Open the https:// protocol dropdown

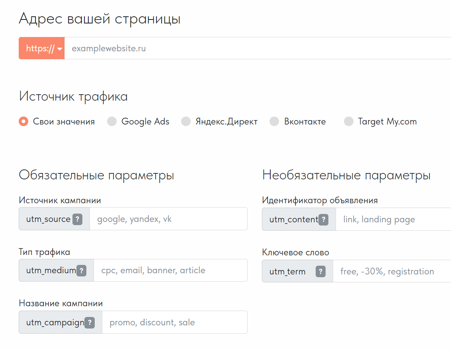pos(42,49)
